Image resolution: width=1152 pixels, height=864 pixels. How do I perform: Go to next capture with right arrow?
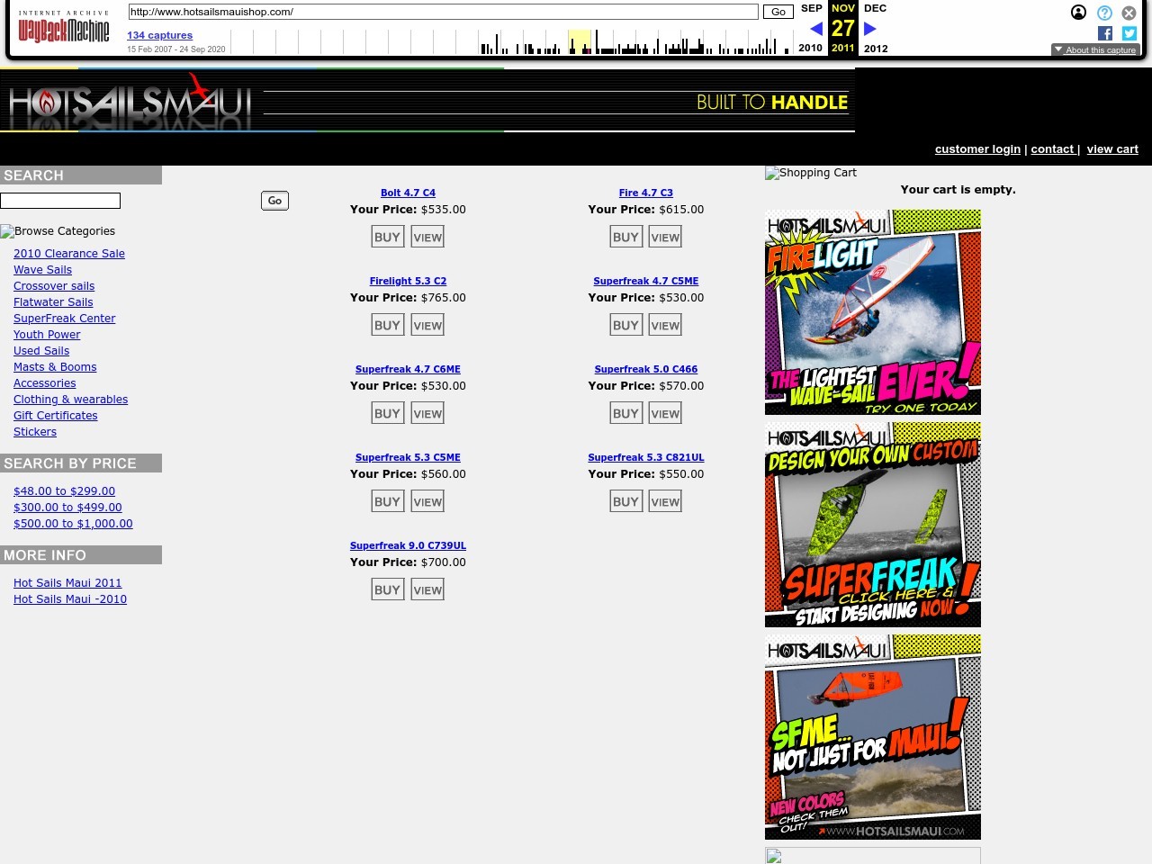(869, 29)
